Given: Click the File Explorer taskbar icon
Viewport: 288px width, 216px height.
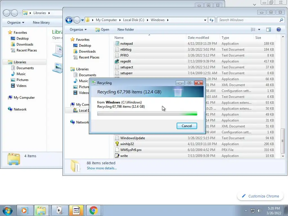Looking at the screenshot, I should (x=41, y=210).
